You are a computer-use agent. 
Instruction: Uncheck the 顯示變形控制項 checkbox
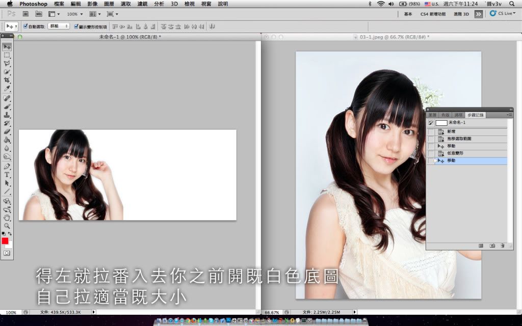pyautogui.click(x=76, y=26)
